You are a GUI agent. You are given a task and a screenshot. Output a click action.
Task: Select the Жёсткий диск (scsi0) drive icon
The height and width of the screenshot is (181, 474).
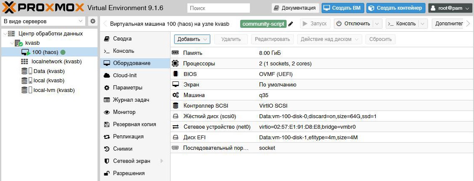(175, 116)
